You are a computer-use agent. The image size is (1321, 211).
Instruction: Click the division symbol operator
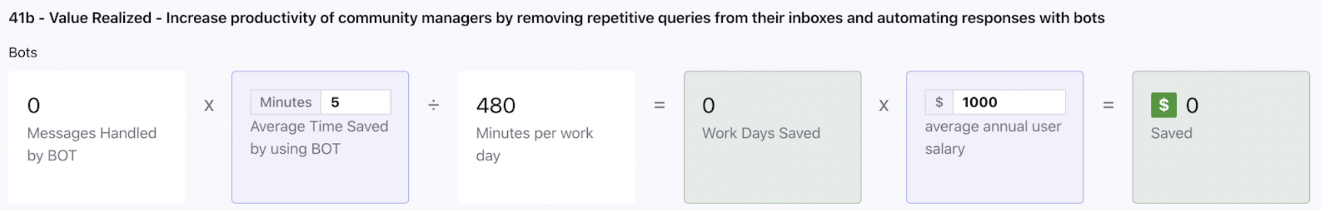[433, 105]
